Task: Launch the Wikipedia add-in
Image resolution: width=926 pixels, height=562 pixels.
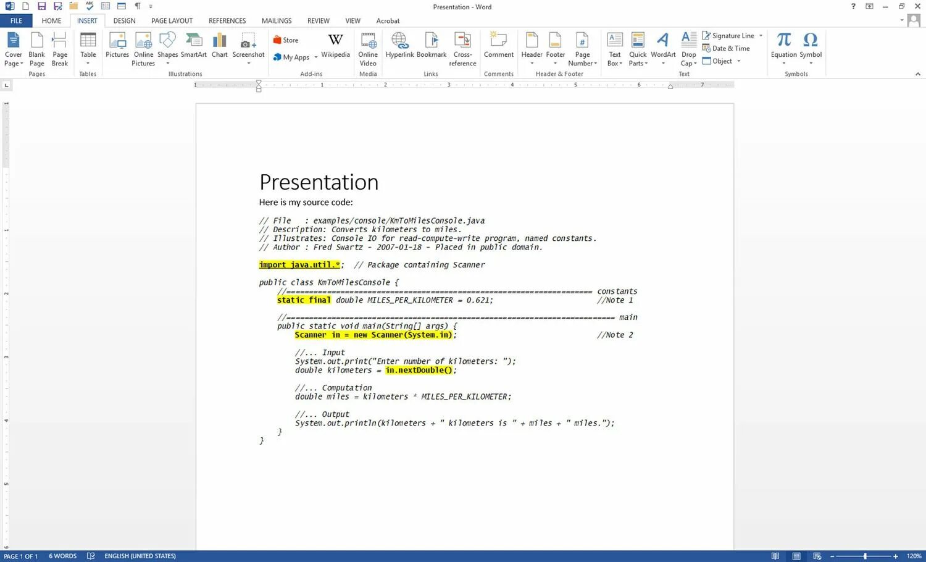Action: click(x=335, y=46)
